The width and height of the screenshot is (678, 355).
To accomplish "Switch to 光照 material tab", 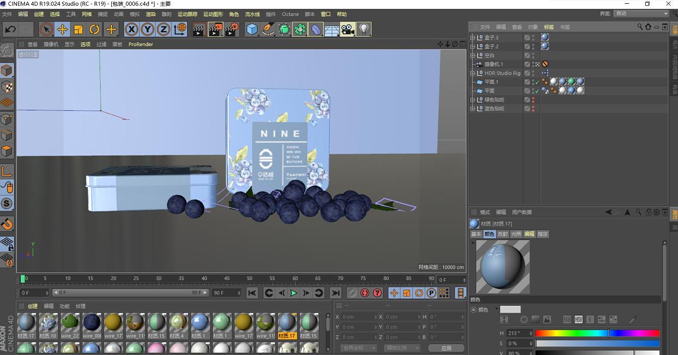I will click(x=516, y=234).
